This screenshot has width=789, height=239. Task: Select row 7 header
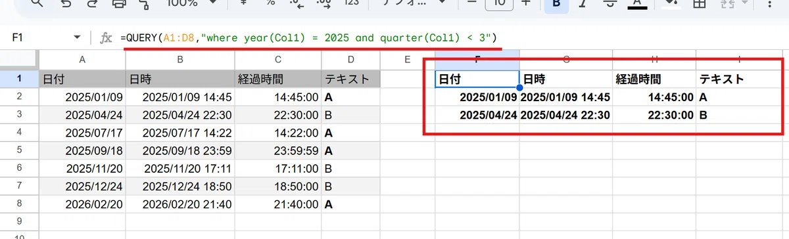click(x=19, y=186)
